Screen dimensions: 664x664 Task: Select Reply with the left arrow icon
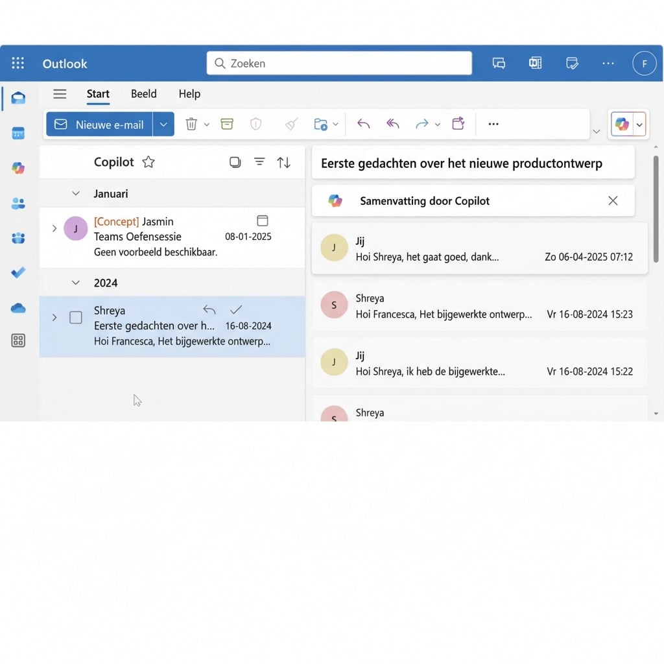click(x=363, y=123)
